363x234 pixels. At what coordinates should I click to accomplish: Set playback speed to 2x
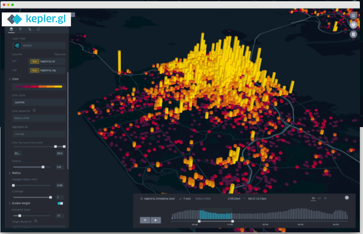(x=319, y=198)
